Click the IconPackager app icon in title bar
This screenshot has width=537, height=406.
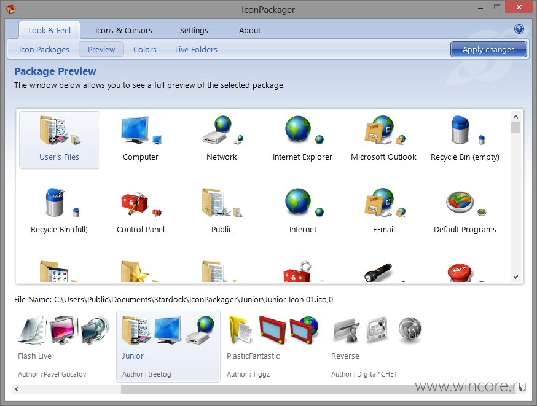[11, 9]
